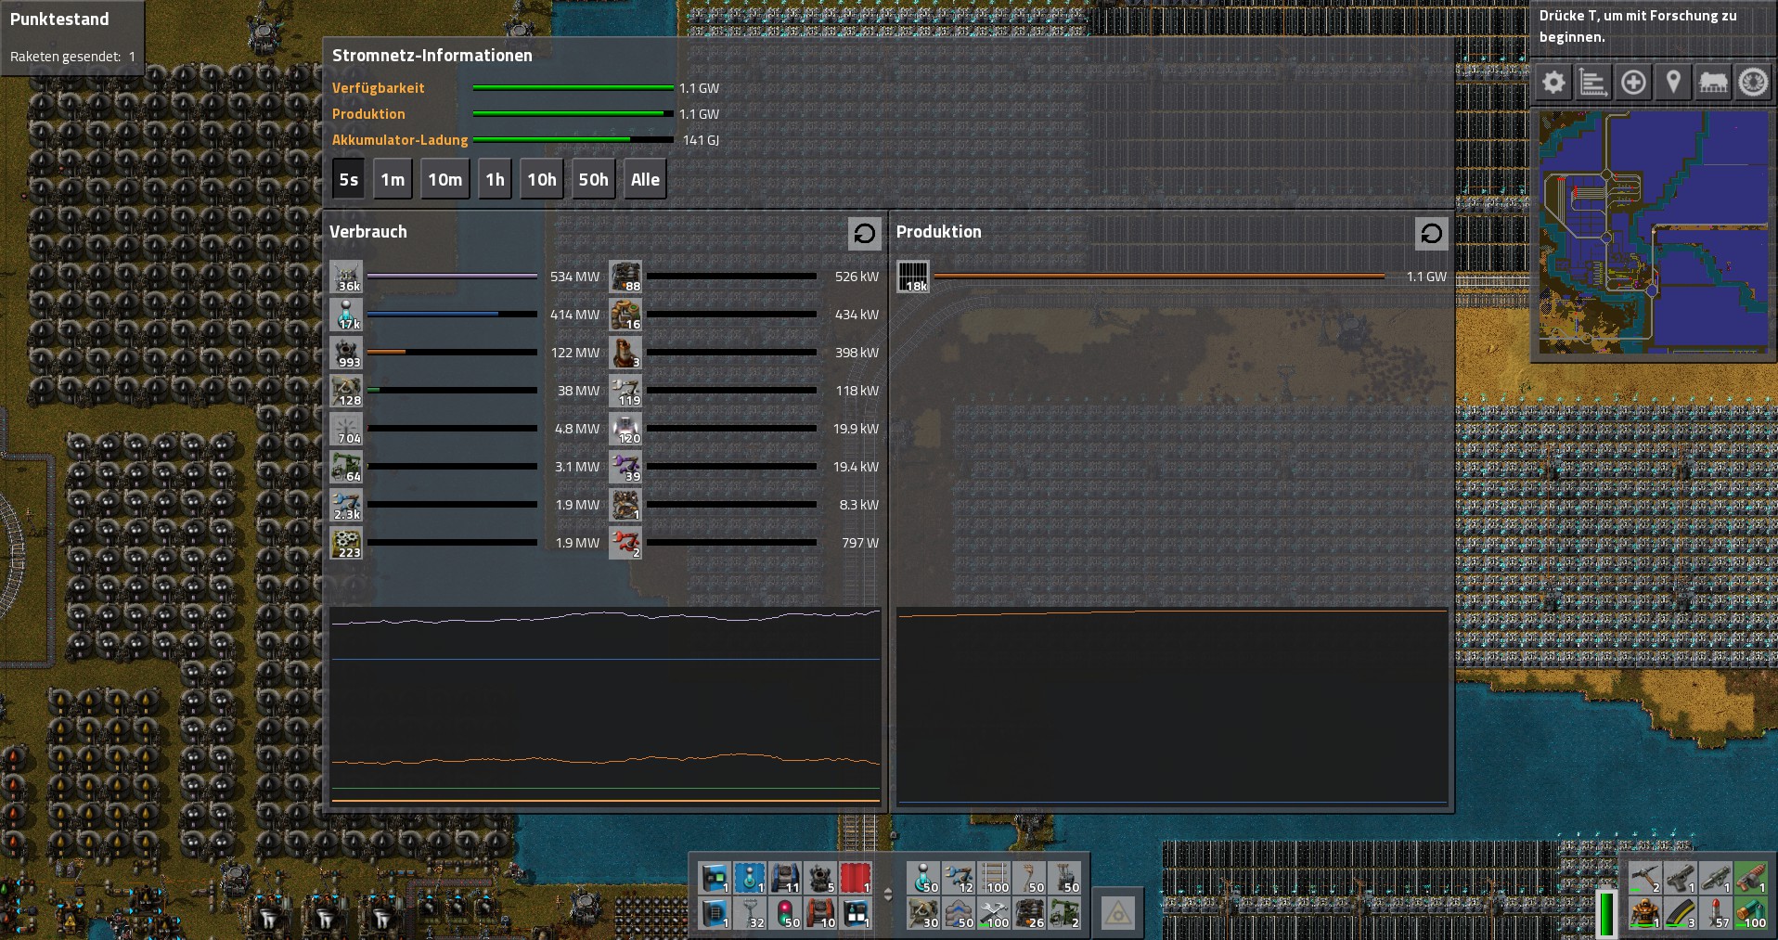Select blueprint book with white squares
Screen dimensions: 1778x940
pyautogui.click(x=856, y=913)
